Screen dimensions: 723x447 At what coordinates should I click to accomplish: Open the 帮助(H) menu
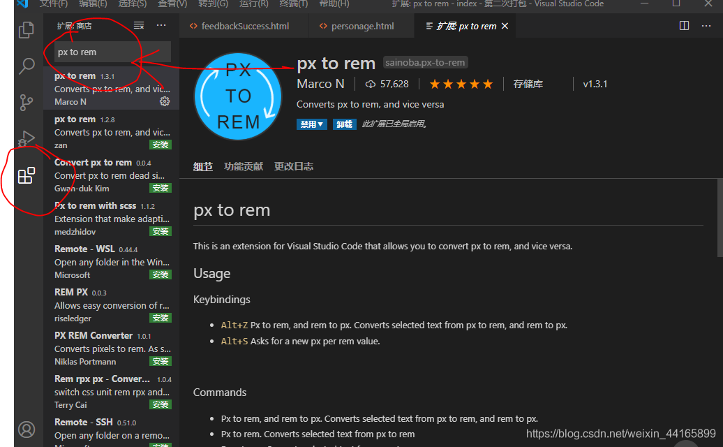tap(334, 3)
